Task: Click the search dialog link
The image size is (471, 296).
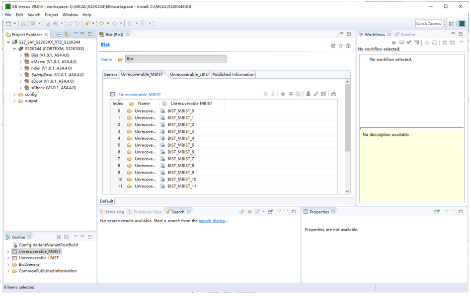Action: pos(212,221)
